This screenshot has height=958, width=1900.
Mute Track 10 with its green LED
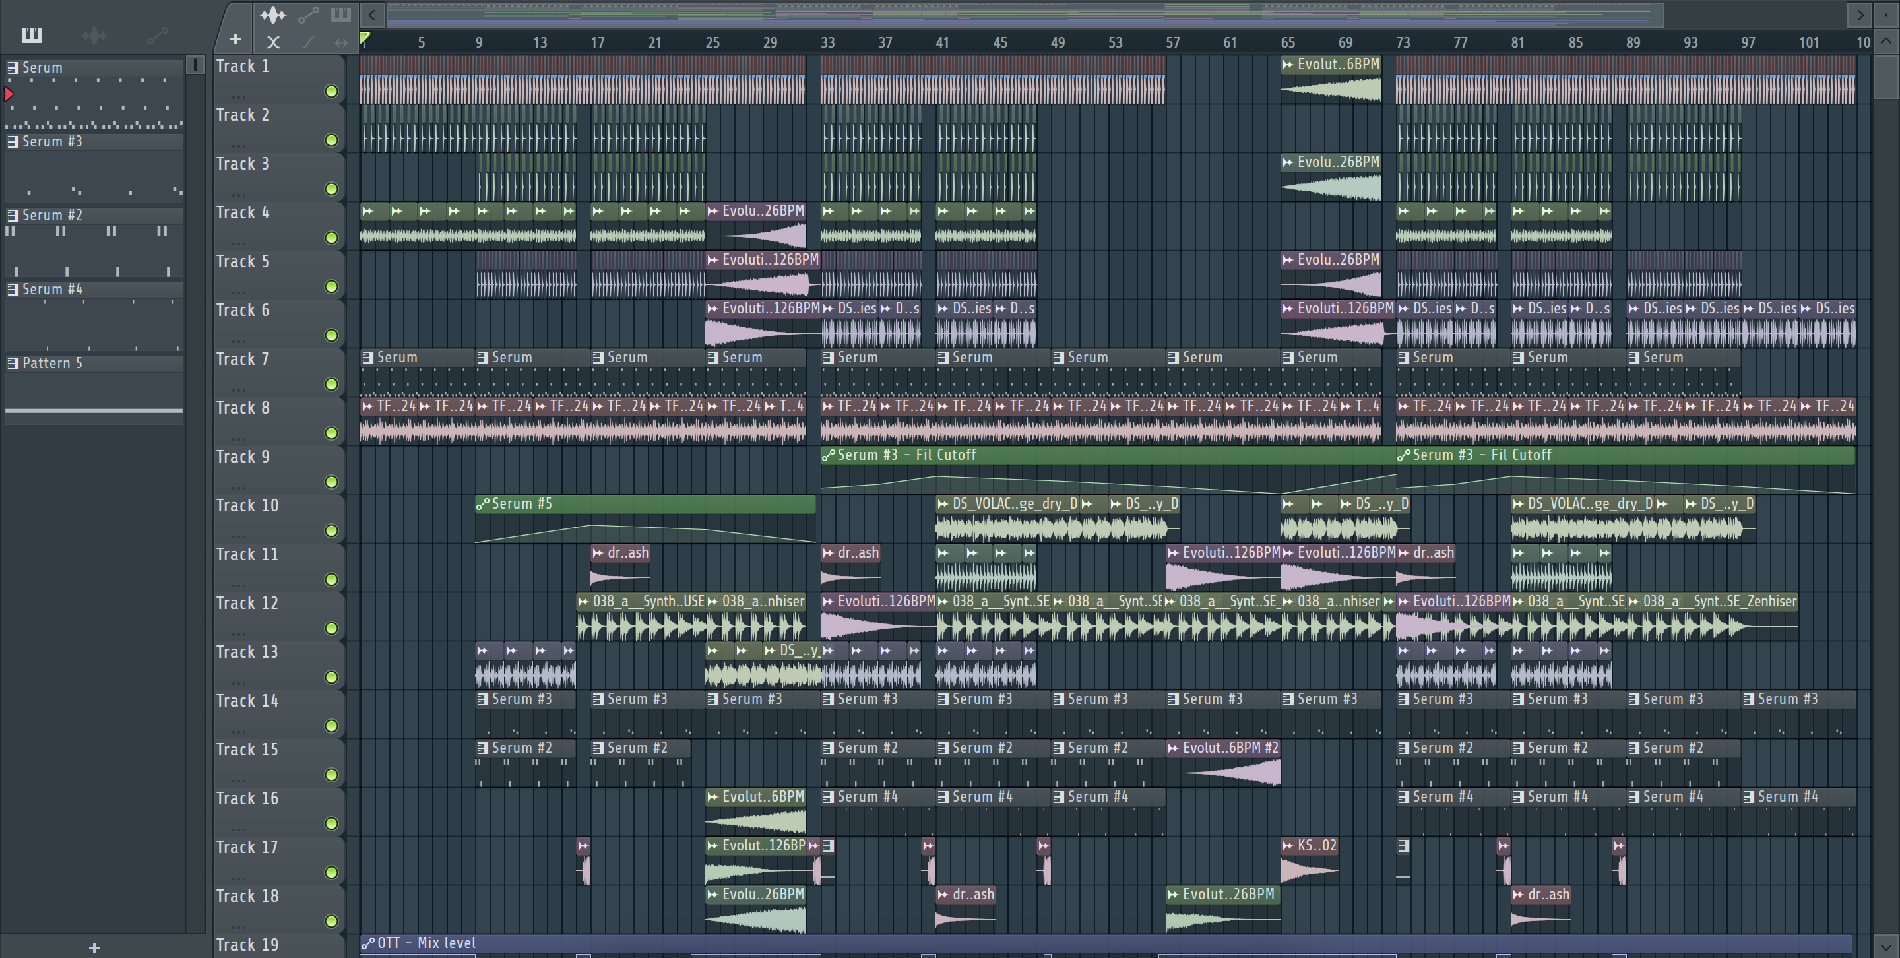point(332,531)
